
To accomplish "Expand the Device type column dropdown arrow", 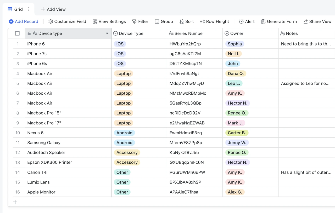I will point(107,33).
